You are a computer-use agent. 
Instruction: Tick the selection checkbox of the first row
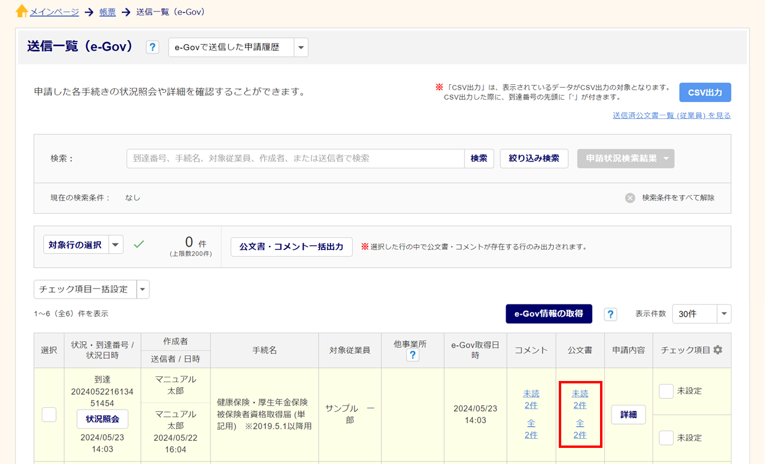click(49, 414)
